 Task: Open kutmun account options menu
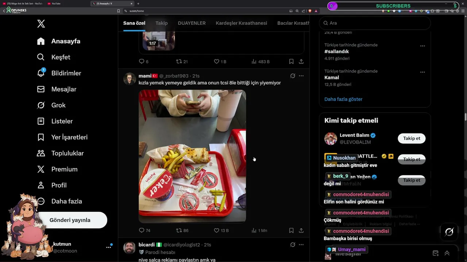pyautogui.click(x=108, y=247)
